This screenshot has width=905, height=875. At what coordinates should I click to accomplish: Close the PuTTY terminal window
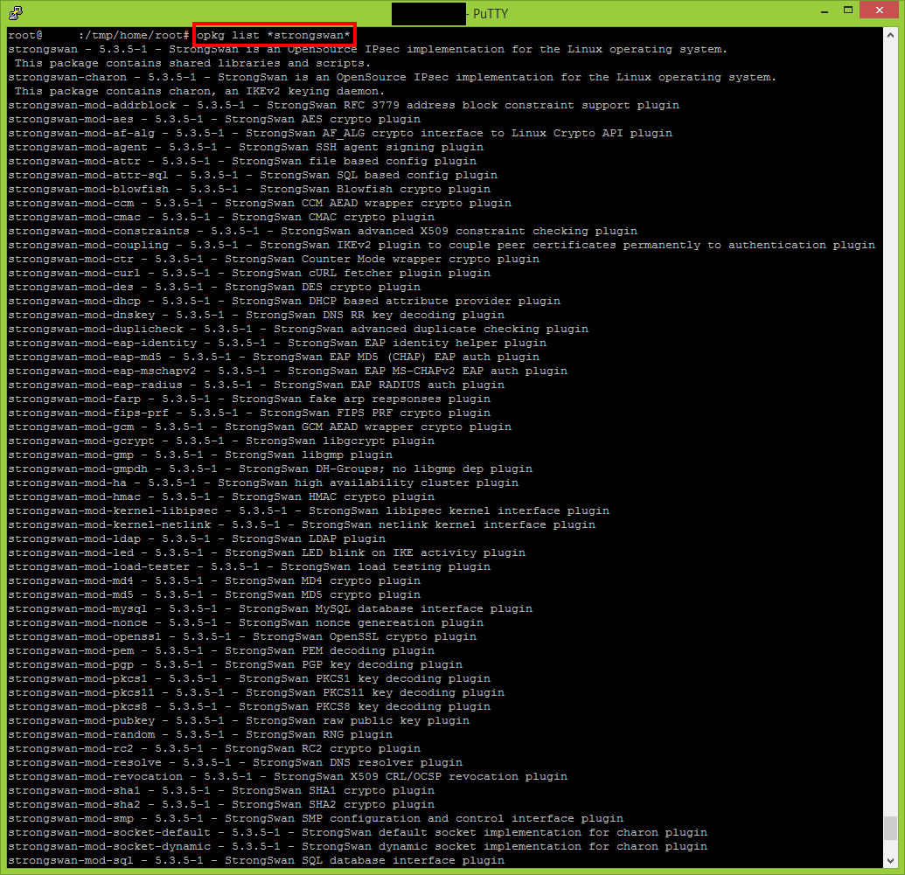click(879, 10)
